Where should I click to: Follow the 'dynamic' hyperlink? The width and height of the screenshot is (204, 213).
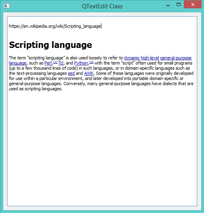click(x=132, y=58)
